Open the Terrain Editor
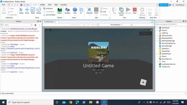 pyautogui.click(x=60, y=11)
